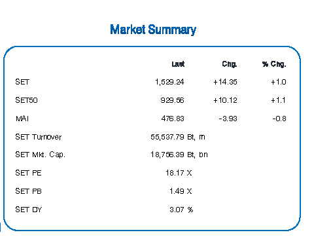Select the Chg. column header

coord(230,64)
